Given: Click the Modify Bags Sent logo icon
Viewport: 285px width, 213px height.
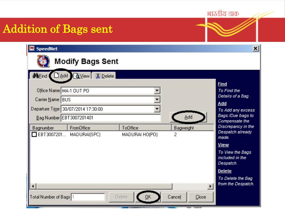Looking at the screenshot, I should (x=43, y=61).
